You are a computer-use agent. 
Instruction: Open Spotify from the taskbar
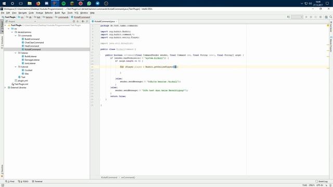click(x=63, y=4)
